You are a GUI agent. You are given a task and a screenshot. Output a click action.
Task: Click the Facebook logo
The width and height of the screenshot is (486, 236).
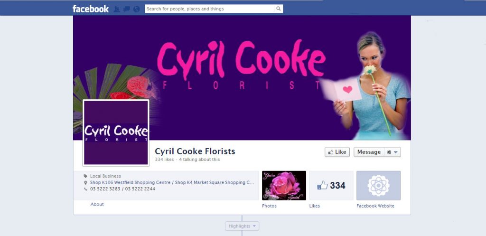coord(91,9)
